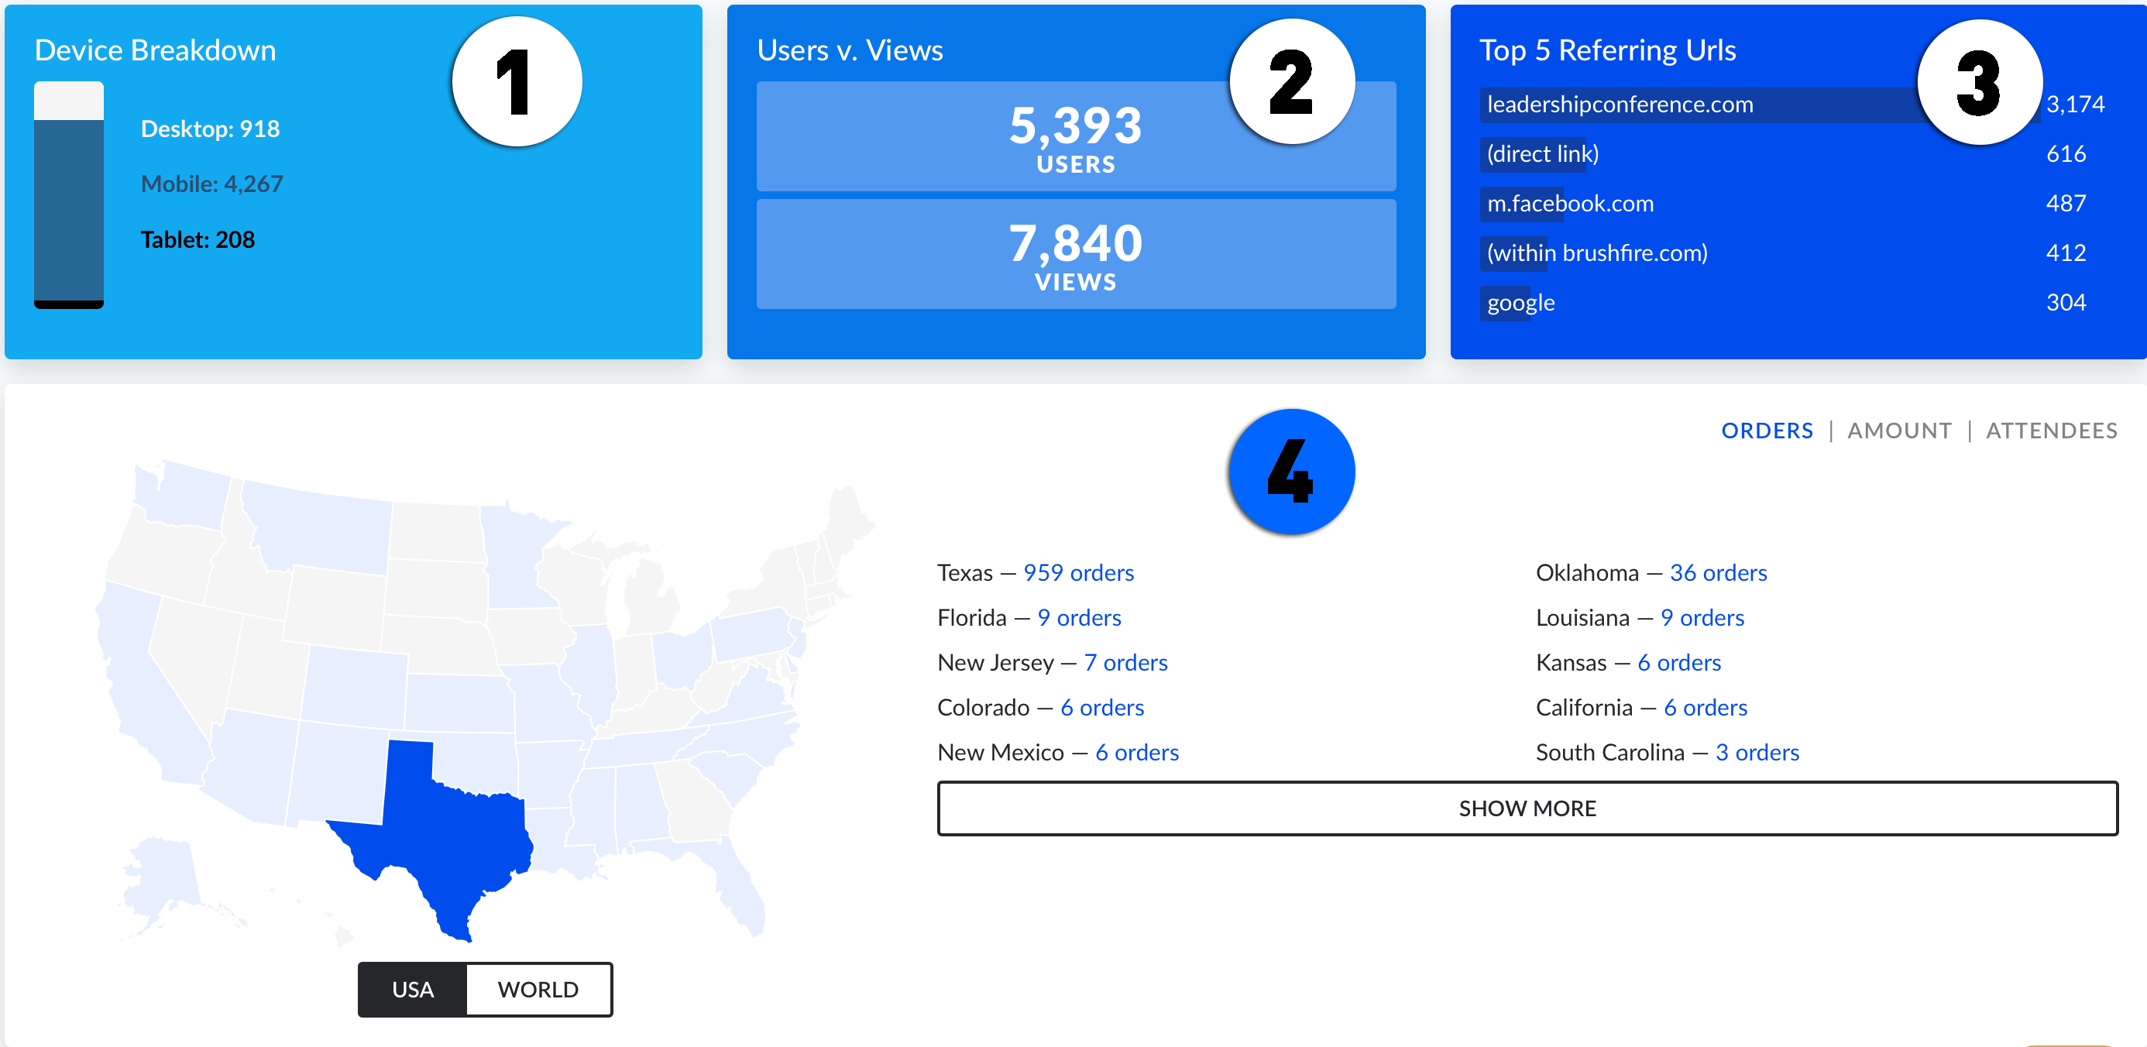Image resolution: width=2147 pixels, height=1047 pixels.
Task: Click the number 1 circle badge
Action: click(x=516, y=81)
